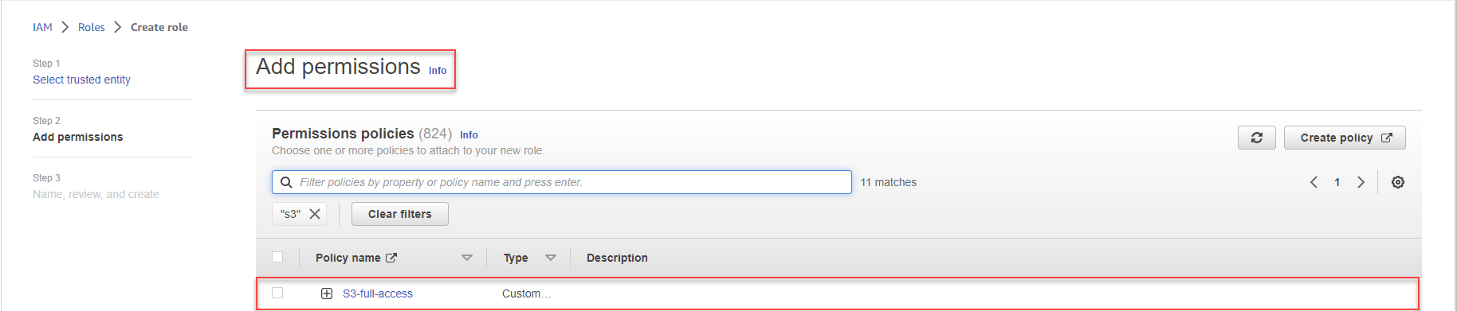Click Clear filters button
This screenshot has height=311, width=1457.
[400, 214]
